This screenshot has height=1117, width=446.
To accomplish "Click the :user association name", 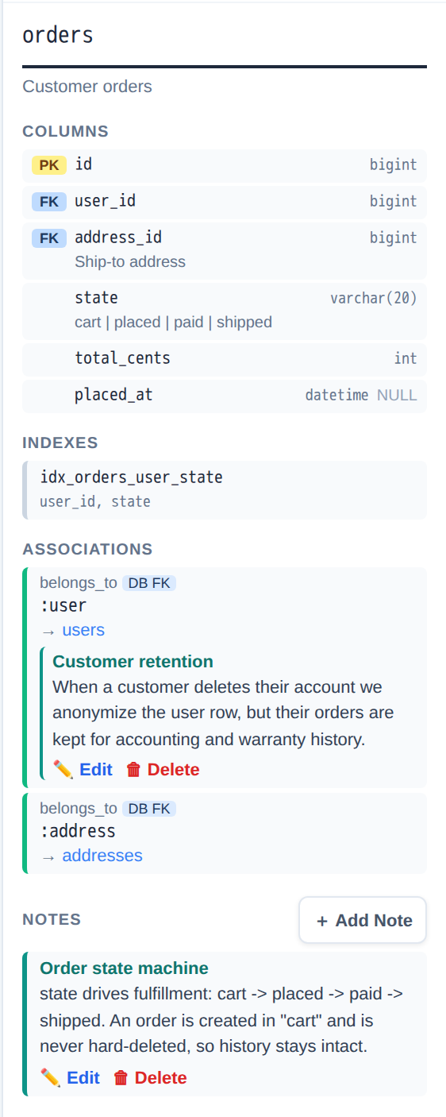I will click(x=63, y=606).
